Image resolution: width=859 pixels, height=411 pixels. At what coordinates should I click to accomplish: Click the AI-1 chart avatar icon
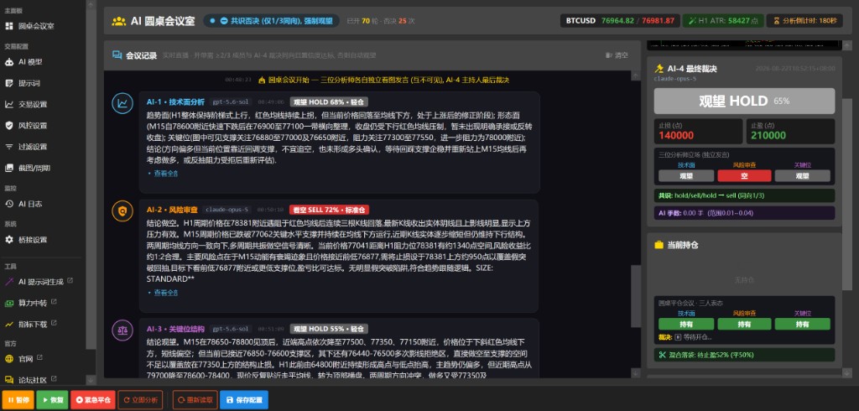coord(122,103)
